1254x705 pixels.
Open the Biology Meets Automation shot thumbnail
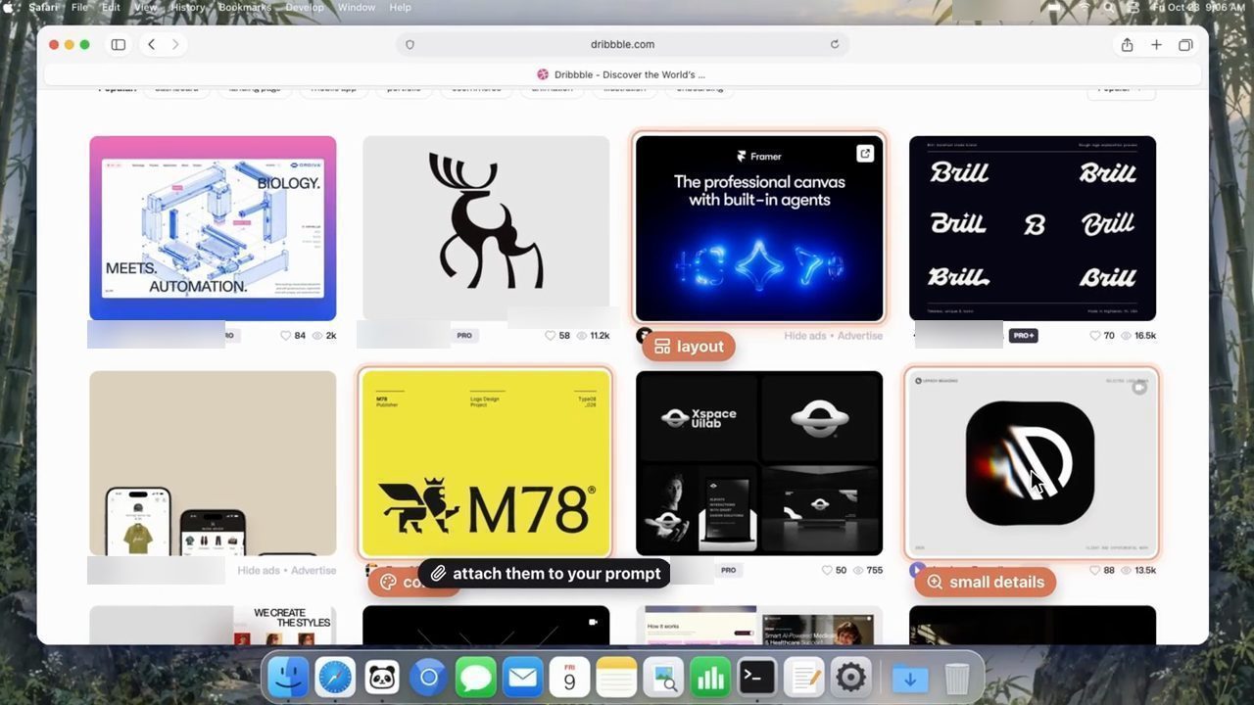(x=213, y=228)
